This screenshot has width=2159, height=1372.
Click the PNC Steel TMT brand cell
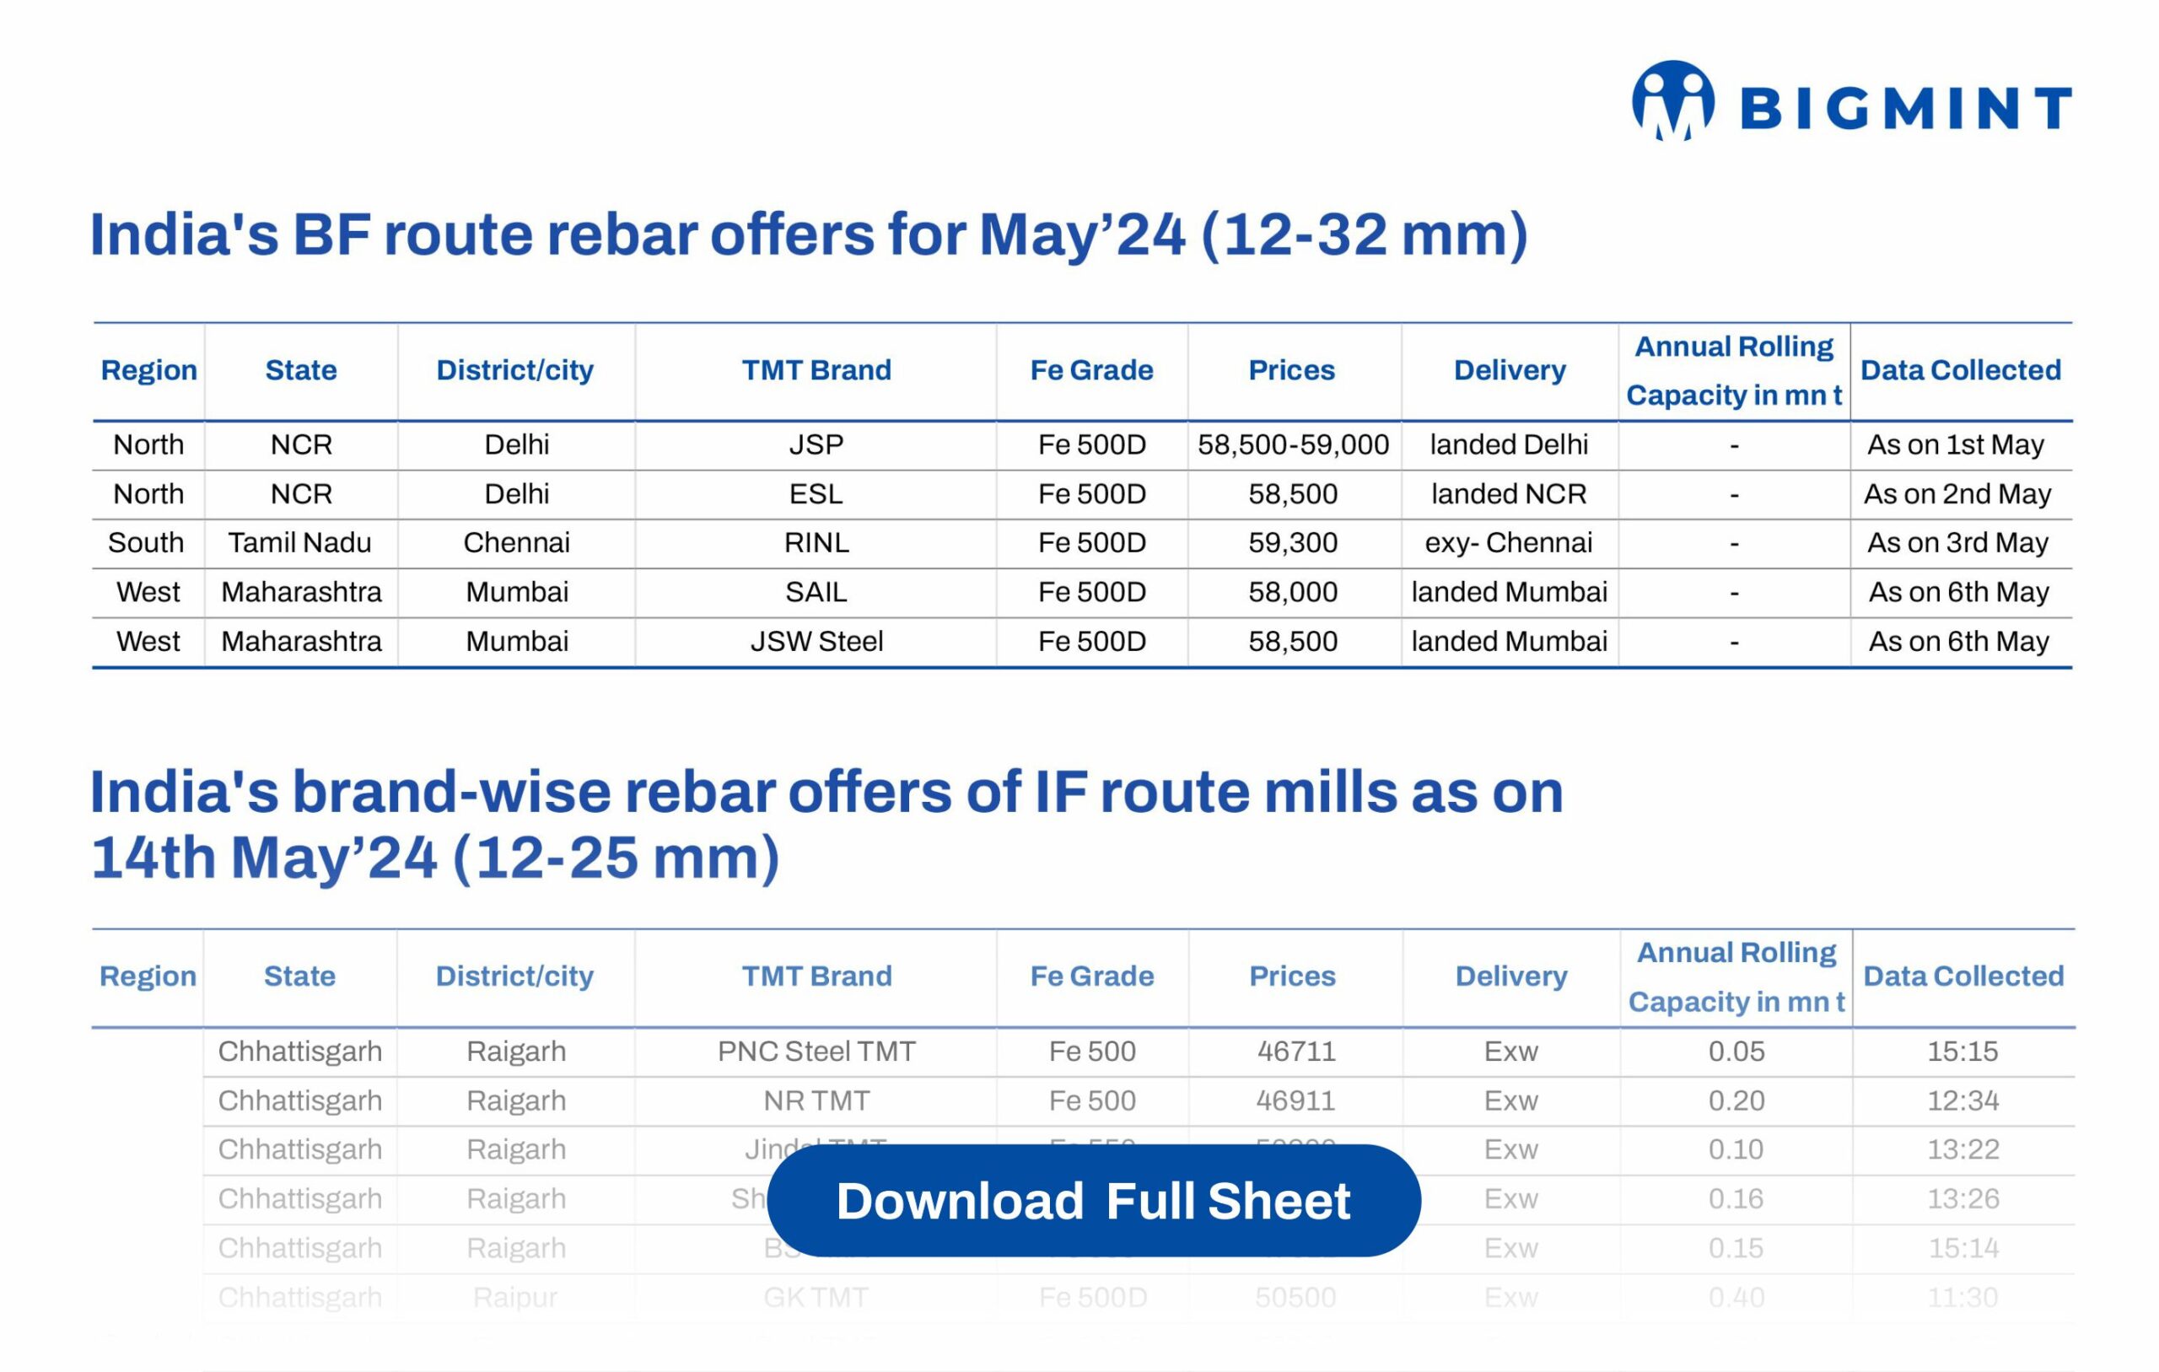[816, 1051]
